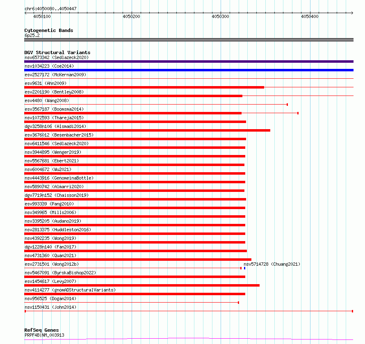The image size is (365, 344).
Task: Open variant nsv5714728 (Chuang2021)
Action: tap(272, 264)
